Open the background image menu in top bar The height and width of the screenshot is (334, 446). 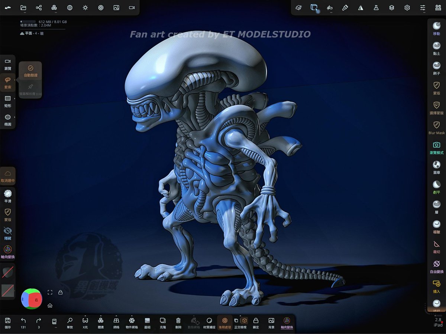coord(116,7)
